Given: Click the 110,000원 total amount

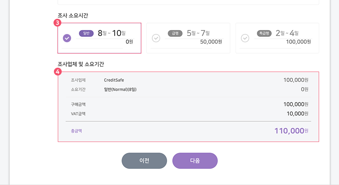Looking at the screenshot, I should [x=291, y=131].
